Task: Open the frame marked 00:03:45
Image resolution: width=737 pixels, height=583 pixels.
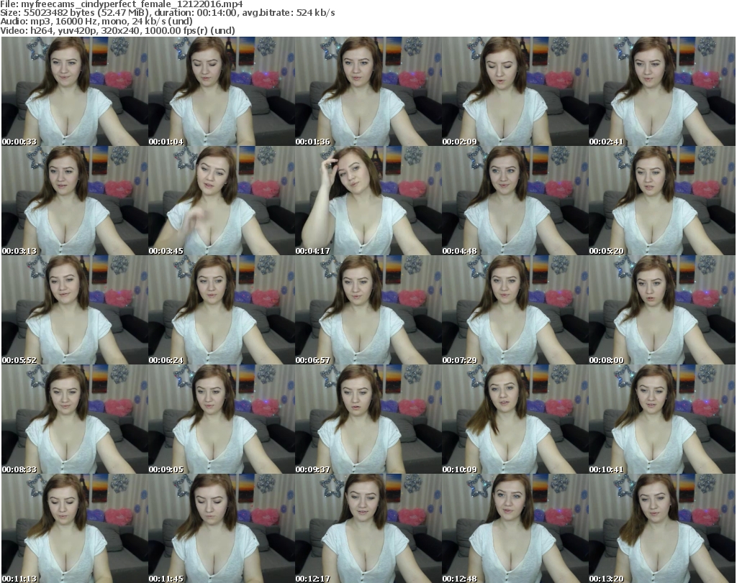Action: (222, 201)
